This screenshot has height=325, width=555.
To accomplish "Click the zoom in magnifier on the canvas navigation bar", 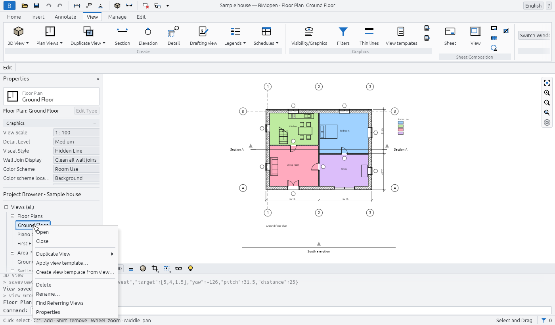I will [x=547, y=93].
